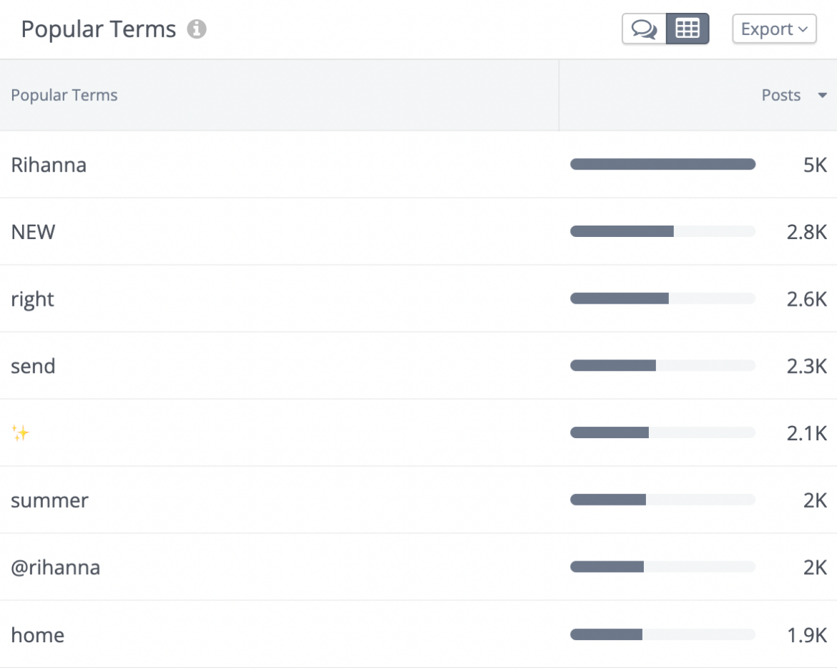
Task: Toggle the view switcher to word cloud mode
Action: click(x=645, y=29)
